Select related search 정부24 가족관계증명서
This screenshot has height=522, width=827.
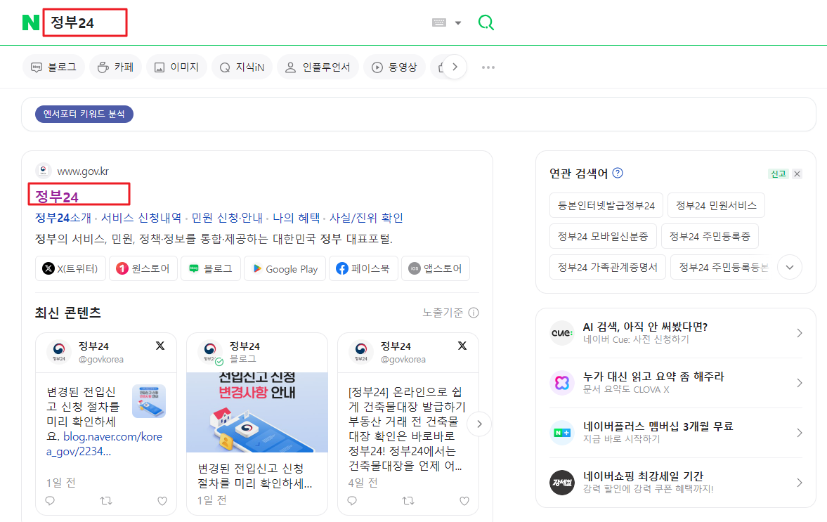pos(608,267)
